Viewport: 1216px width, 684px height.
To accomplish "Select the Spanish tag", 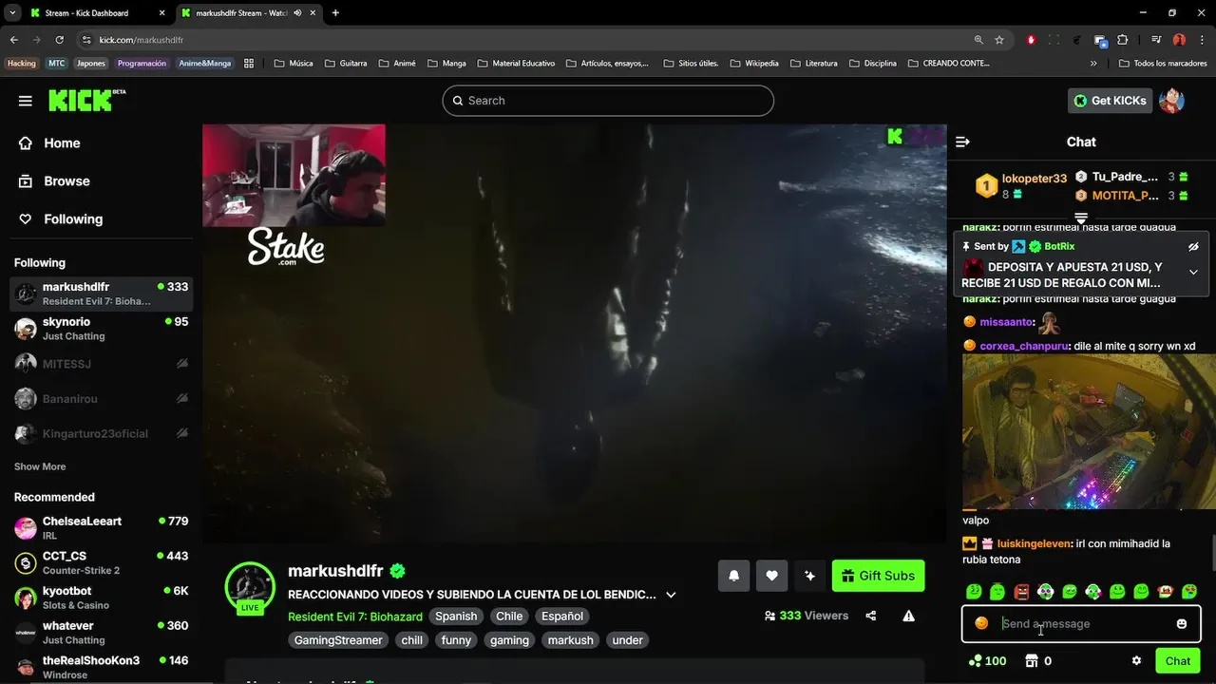I will coord(456,616).
